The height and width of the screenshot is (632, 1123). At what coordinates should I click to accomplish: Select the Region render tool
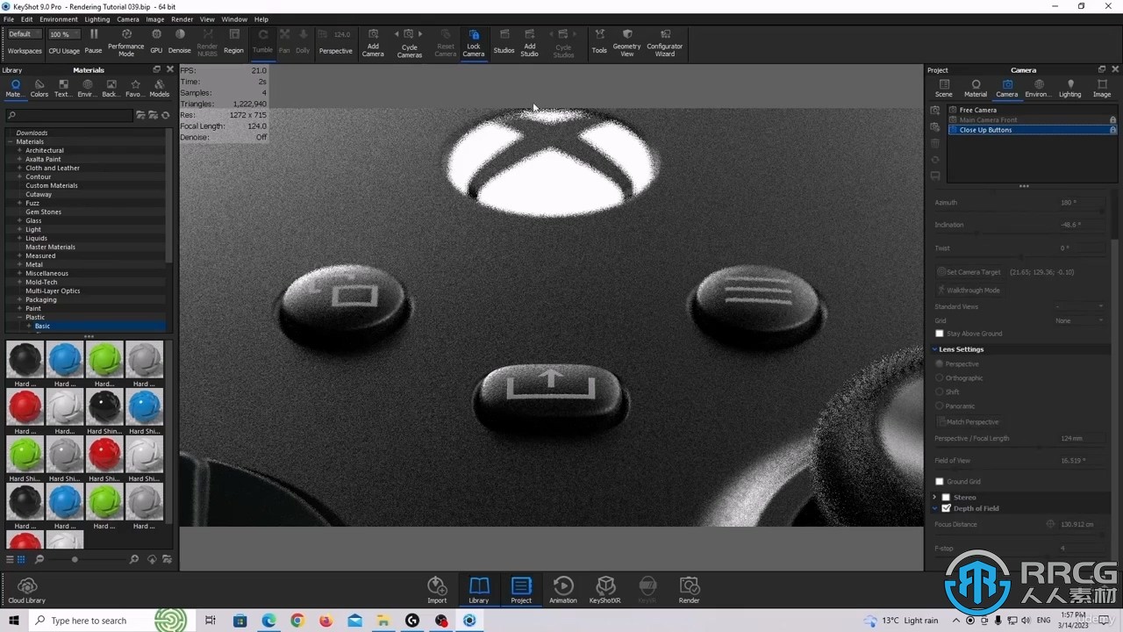233,41
